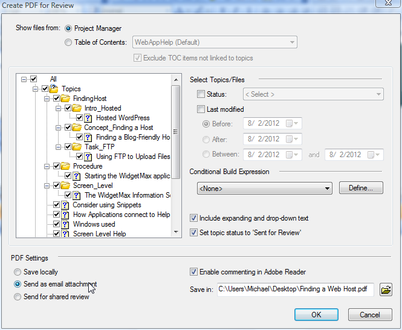Select the Hosted WordPress tree item
Viewport: 402px width, 330px height.
coord(123,118)
